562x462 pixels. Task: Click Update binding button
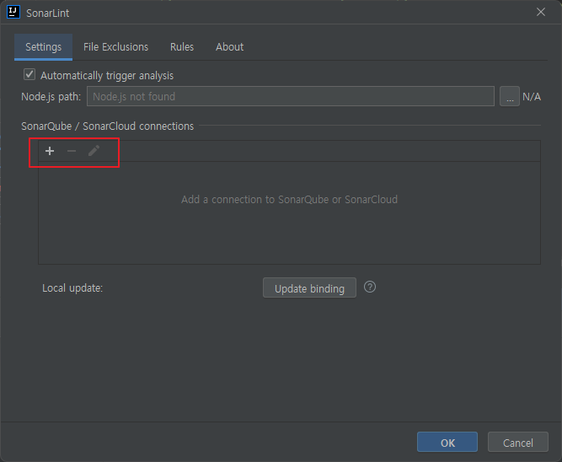(309, 287)
